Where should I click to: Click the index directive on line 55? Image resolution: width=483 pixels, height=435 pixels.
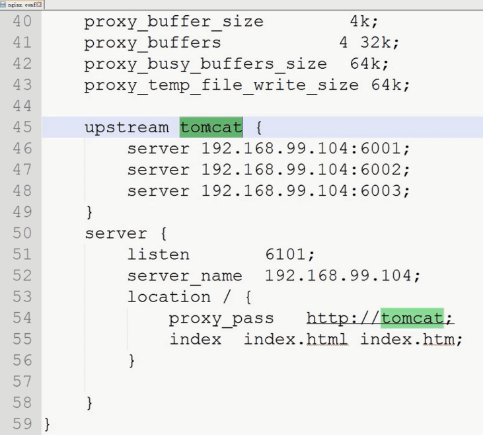click(196, 339)
